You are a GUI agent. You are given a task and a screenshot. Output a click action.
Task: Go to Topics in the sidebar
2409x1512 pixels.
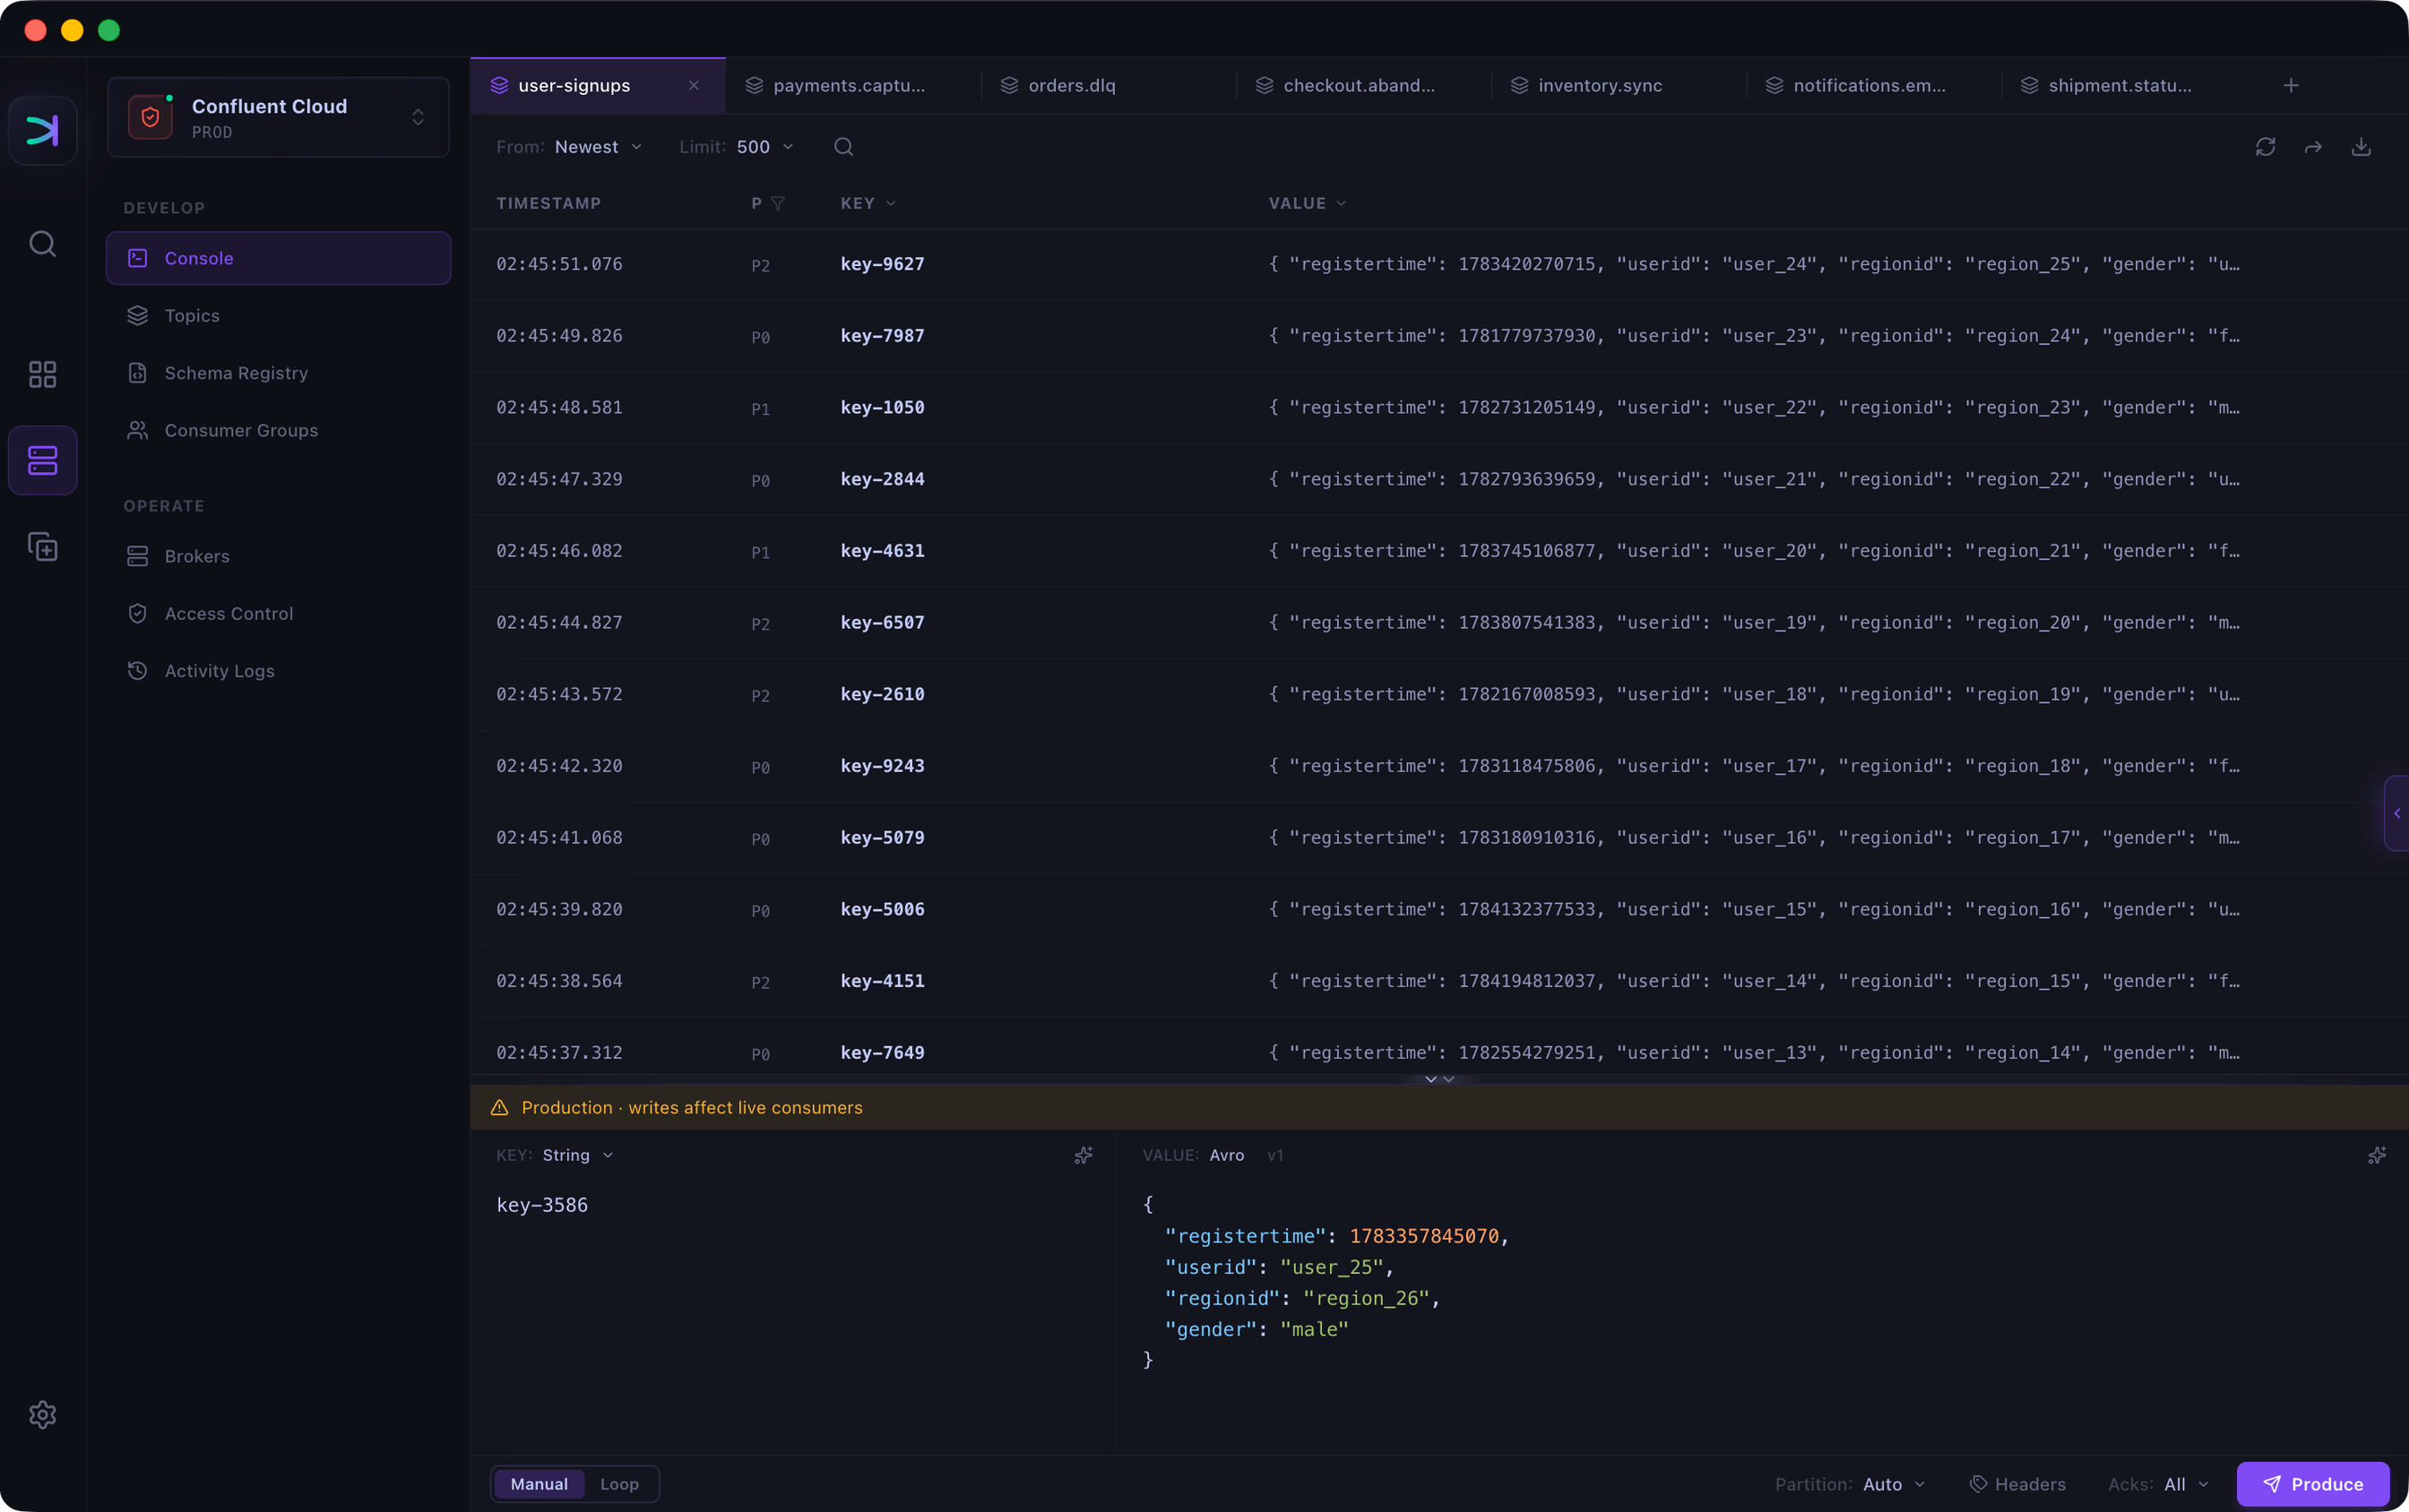278,316
